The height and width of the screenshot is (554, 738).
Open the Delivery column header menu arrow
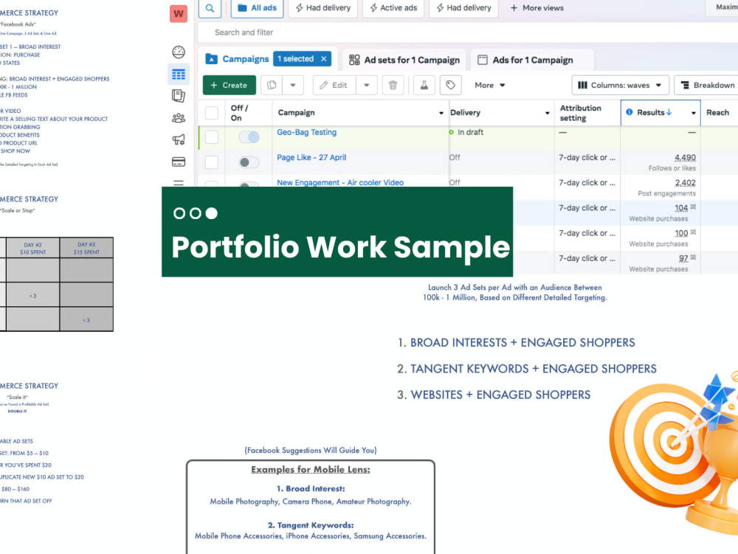pos(547,113)
